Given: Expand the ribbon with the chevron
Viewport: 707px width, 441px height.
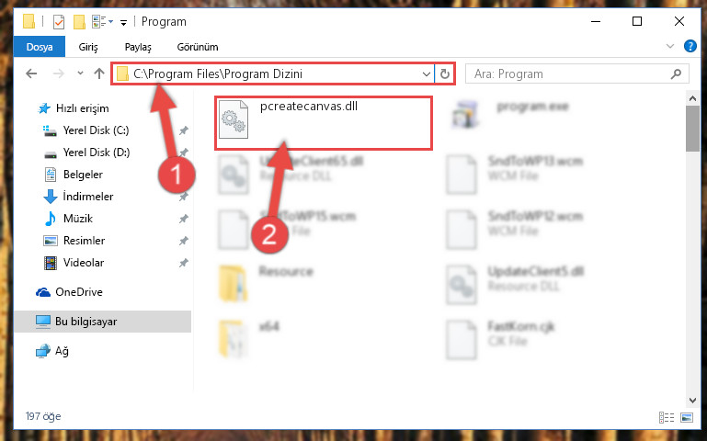Looking at the screenshot, I should 670,47.
